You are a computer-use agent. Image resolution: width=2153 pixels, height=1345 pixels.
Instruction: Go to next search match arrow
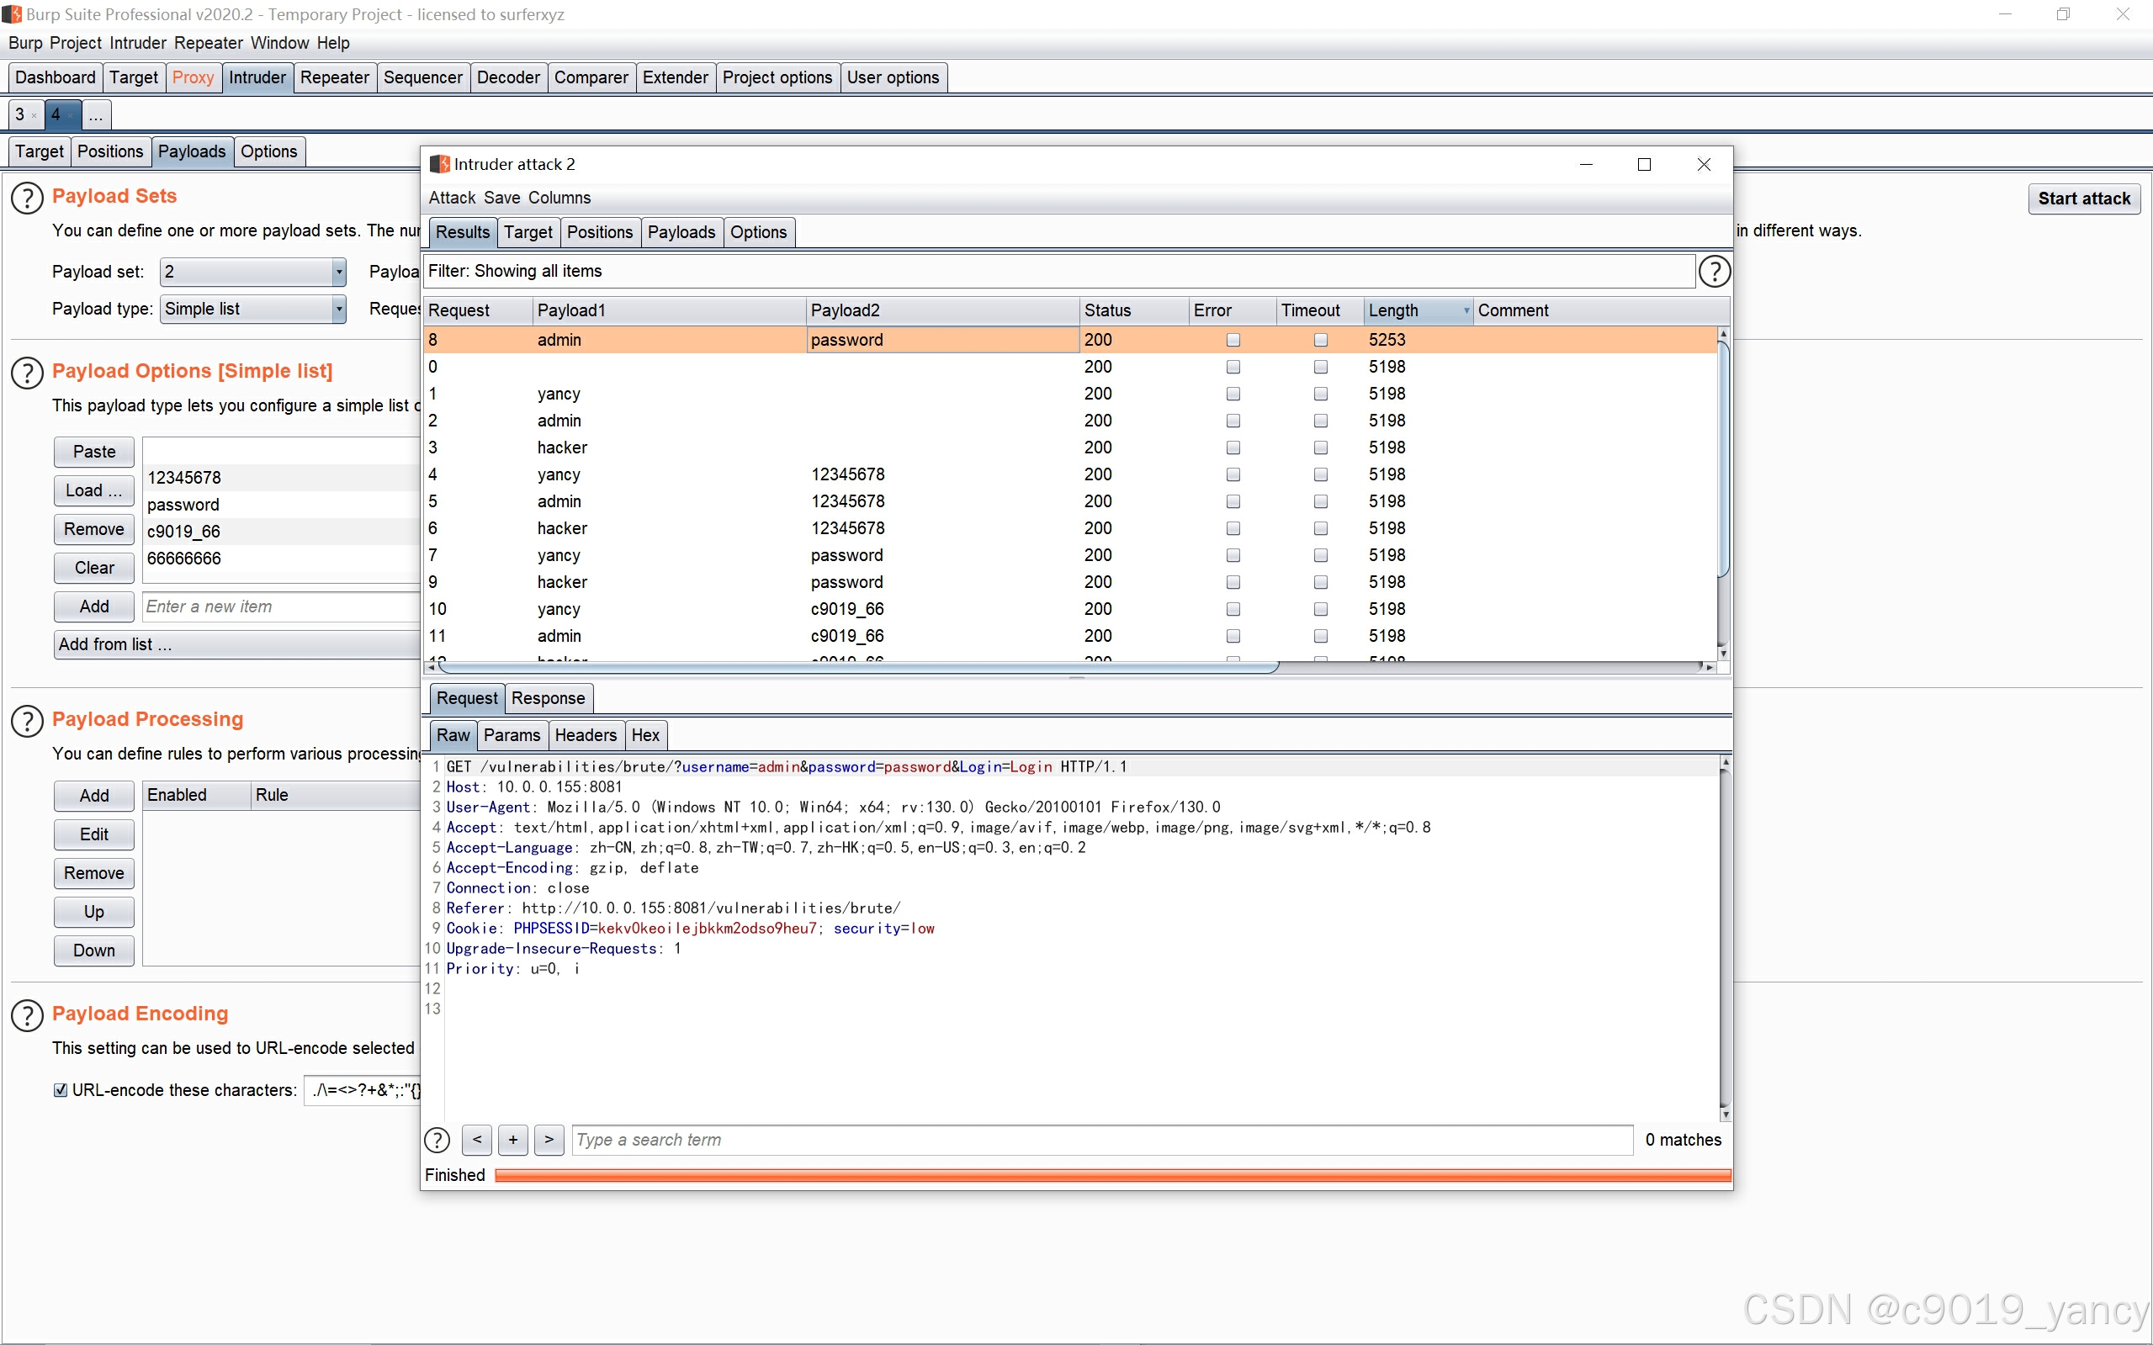[x=549, y=1140]
